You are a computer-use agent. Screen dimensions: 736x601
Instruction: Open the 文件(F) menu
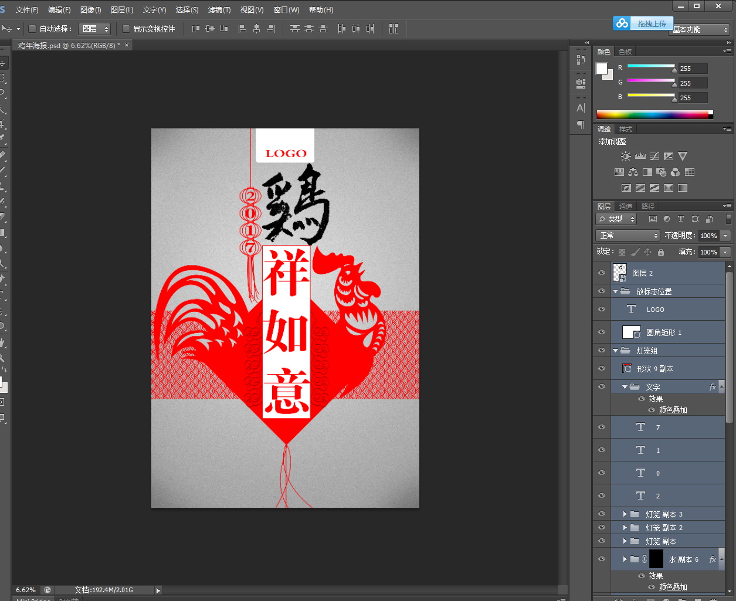click(27, 10)
